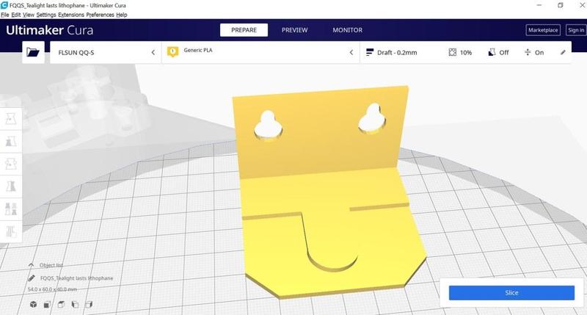Click the FQQS_Tealight lasts lithophane model name
The image size is (587, 315).
(77, 278)
